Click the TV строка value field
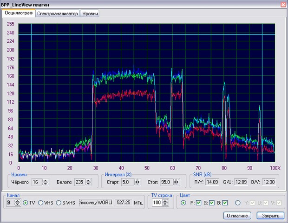This screenshot has height=223, width=288. point(157,203)
